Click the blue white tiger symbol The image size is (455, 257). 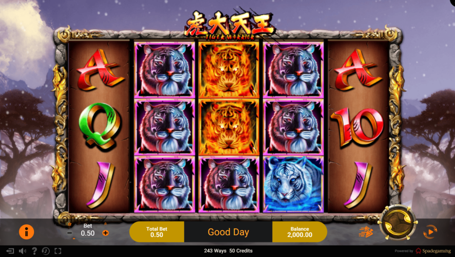click(x=293, y=184)
